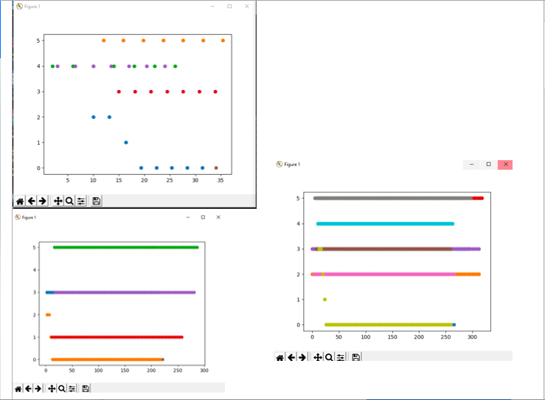Click Forward arrow in bottom-left figure toolbar
The width and height of the screenshot is (545, 400).
coord(38,388)
